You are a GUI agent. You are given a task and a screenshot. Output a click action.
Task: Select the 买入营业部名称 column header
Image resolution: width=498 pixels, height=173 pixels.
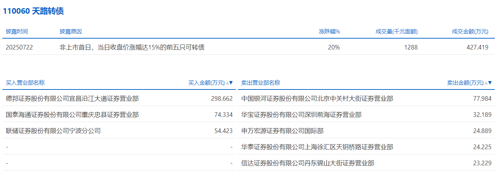[25, 83]
